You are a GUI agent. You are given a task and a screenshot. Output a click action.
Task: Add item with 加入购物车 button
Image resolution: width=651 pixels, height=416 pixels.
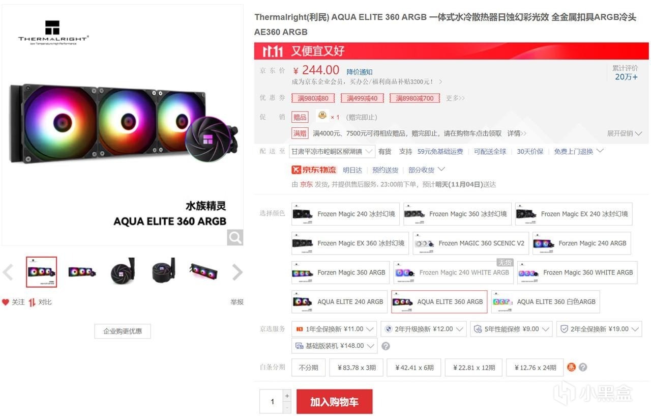[335, 402]
